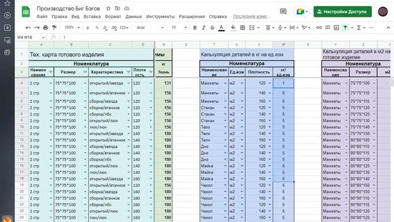Open the Наименование column filter in column A
This screenshot has width=394, height=222.
[x=50, y=72]
